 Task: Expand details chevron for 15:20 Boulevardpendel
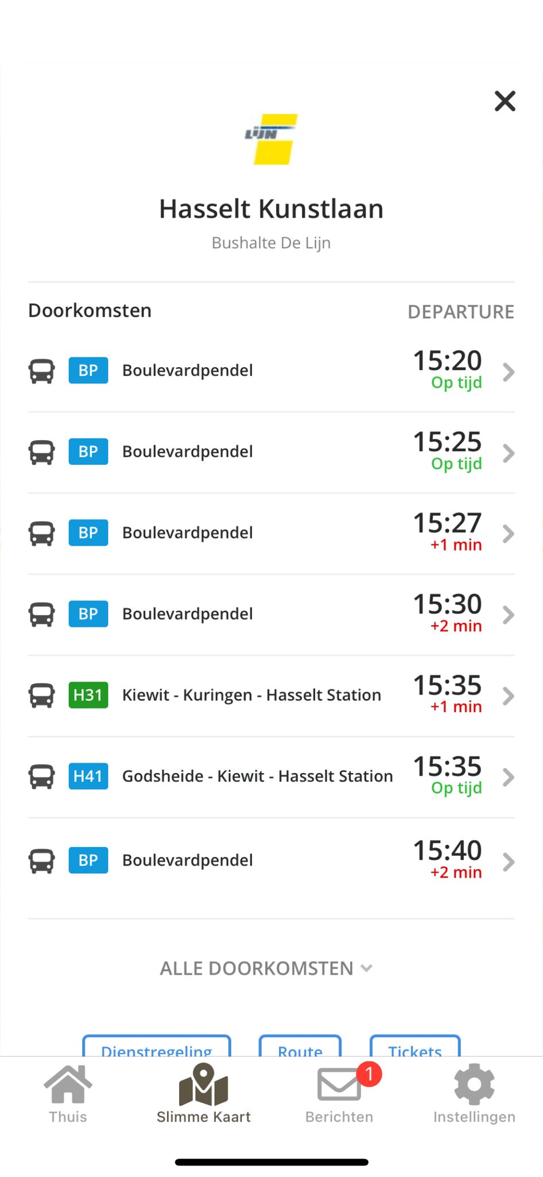pyautogui.click(x=508, y=372)
